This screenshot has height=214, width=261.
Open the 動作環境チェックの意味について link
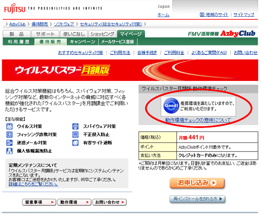tap(198, 120)
